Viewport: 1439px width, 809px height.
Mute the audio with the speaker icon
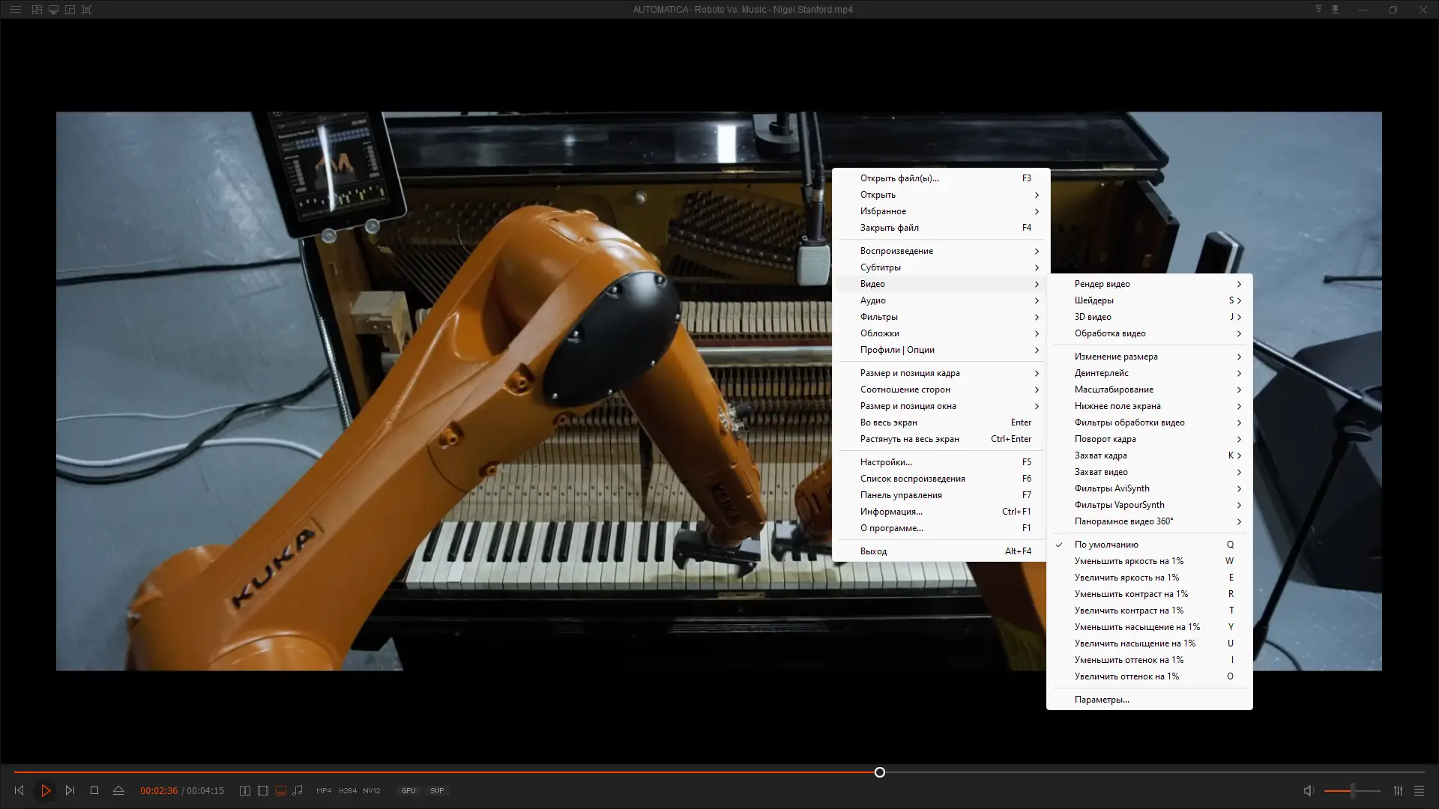(x=1308, y=790)
